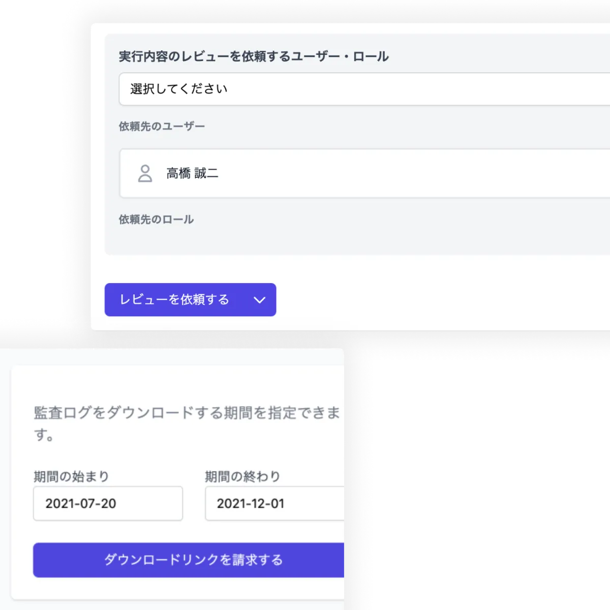
Task: Click the 依頼先のロール section label
Action: pyautogui.click(x=156, y=220)
